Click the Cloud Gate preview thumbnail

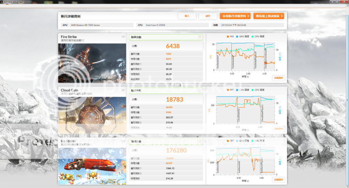coord(92,115)
